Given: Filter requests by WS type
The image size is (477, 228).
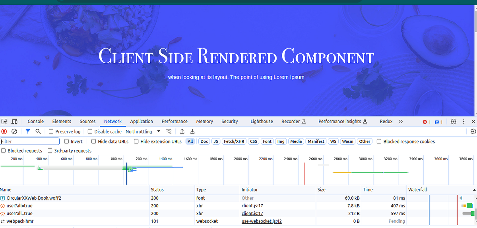Looking at the screenshot, I should pyautogui.click(x=333, y=141).
